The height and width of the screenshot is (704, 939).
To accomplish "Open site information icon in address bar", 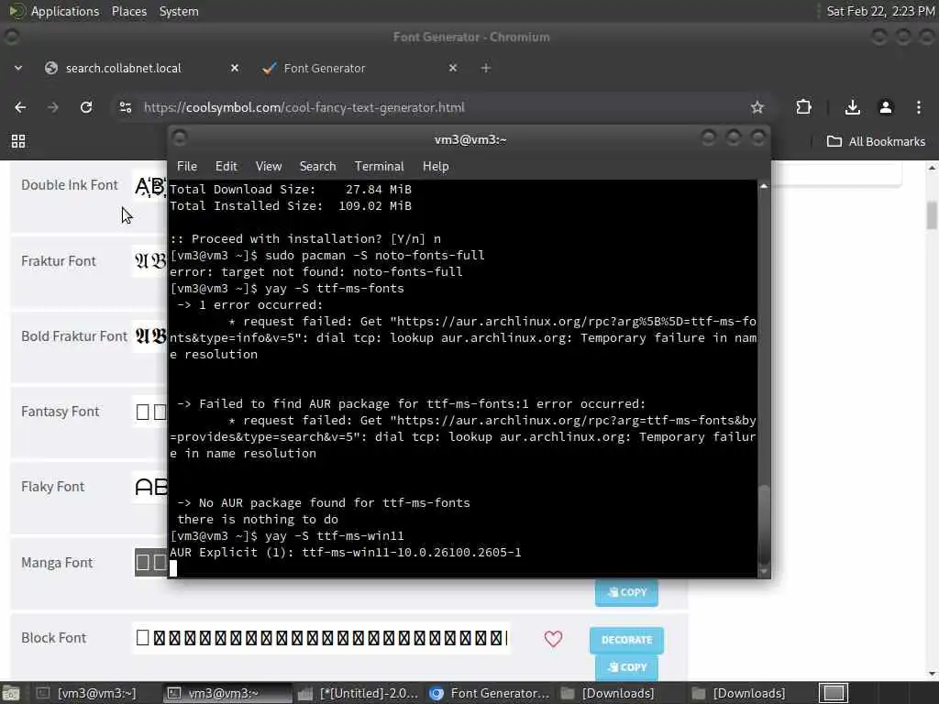I will click(125, 107).
